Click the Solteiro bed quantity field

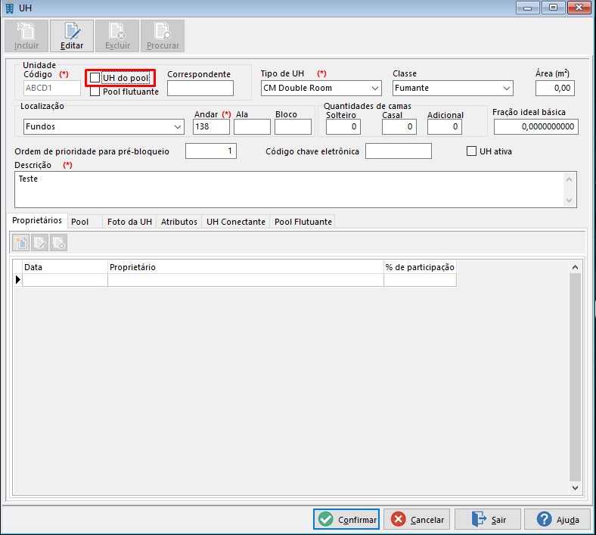point(343,126)
